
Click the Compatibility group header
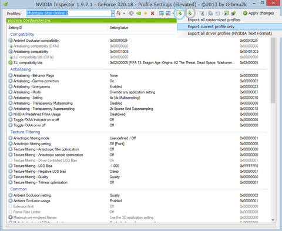pos(22,34)
